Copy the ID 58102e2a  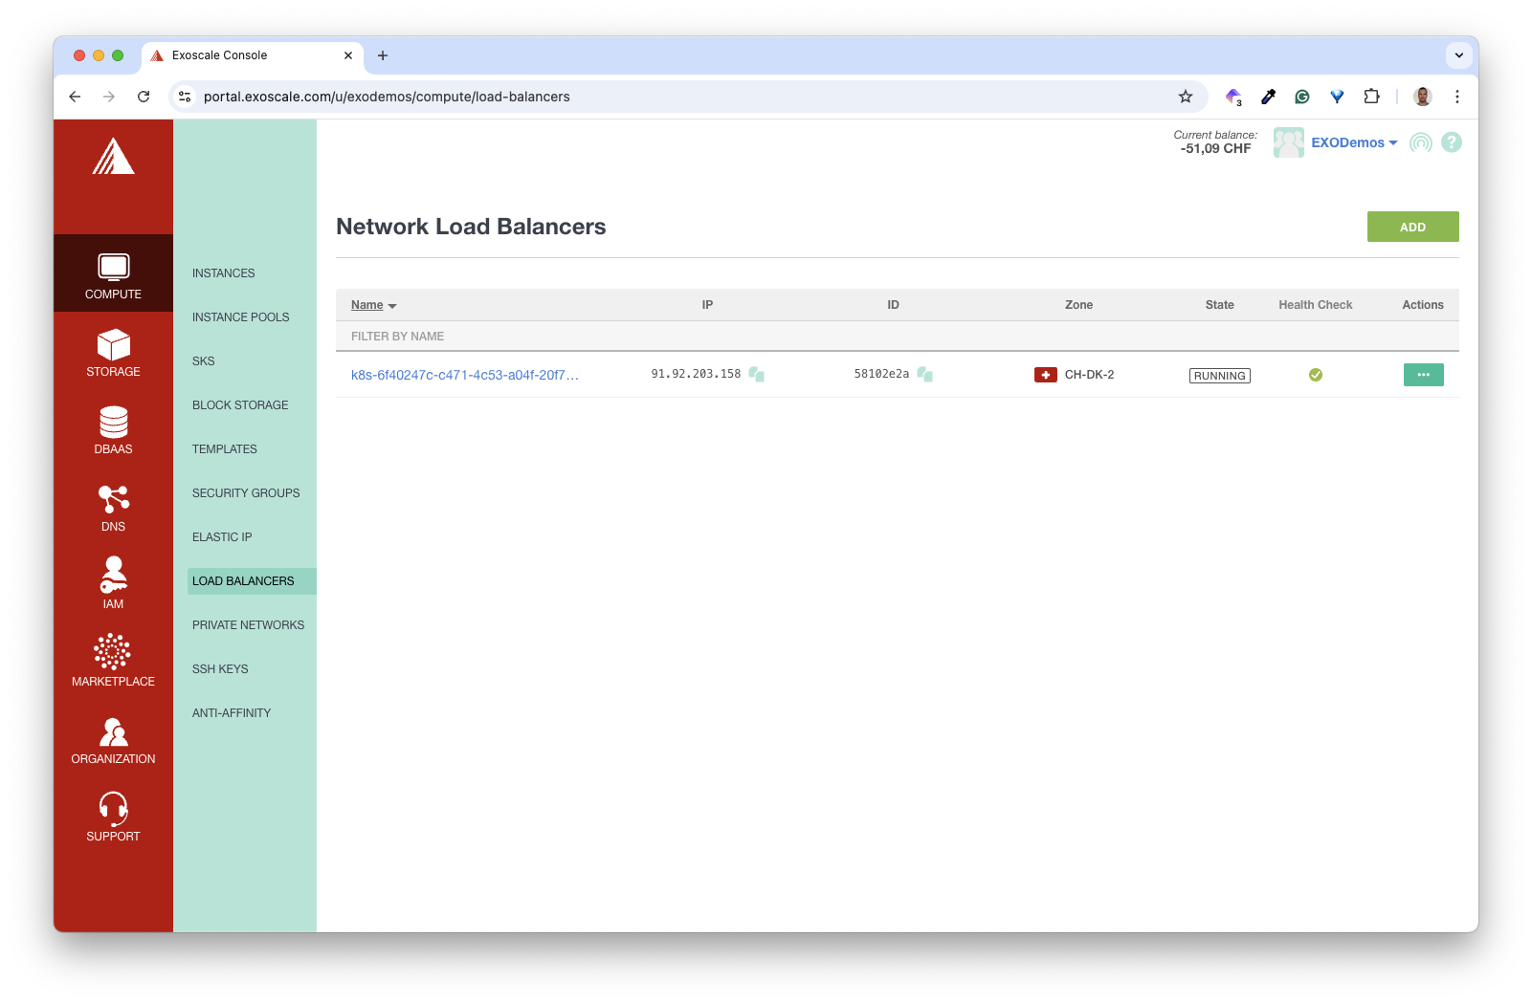[924, 374]
